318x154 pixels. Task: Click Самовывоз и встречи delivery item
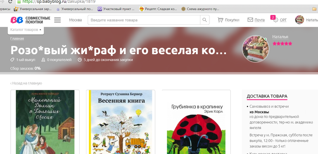(x=269, y=107)
